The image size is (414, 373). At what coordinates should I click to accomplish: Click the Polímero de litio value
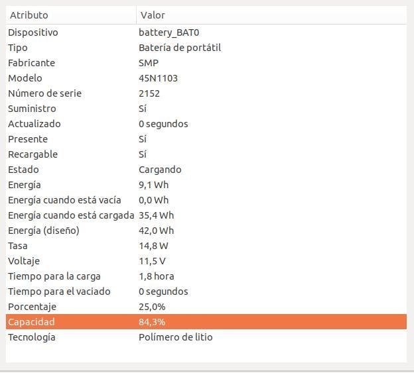tap(176, 337)
